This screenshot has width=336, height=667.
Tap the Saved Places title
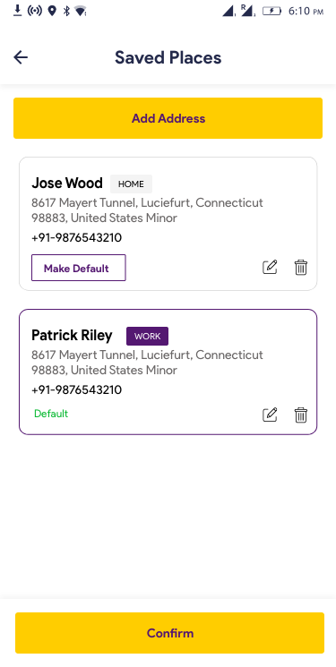168,57
